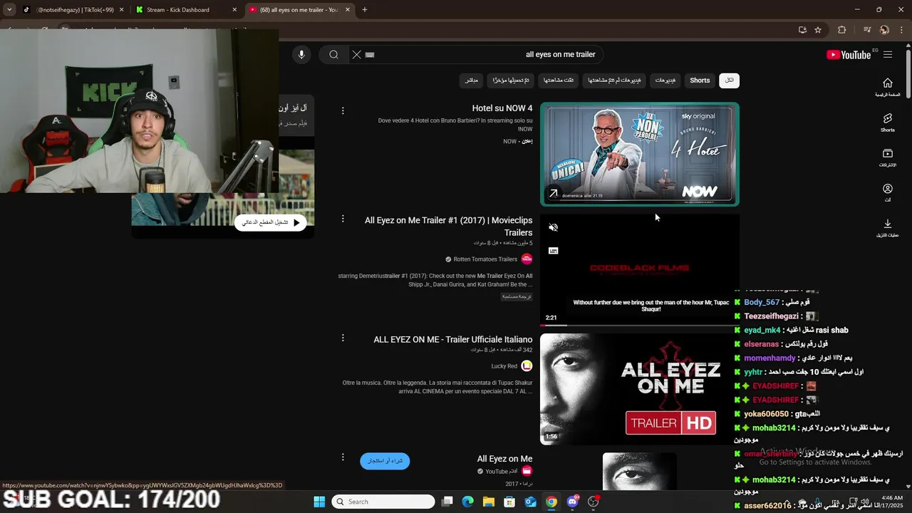Screen dimensions: 912x513
Task: Open Discord from the taskbar
Action: (572, 502)
